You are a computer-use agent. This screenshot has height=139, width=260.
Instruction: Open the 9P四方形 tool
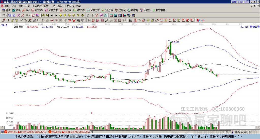[51, 10]
